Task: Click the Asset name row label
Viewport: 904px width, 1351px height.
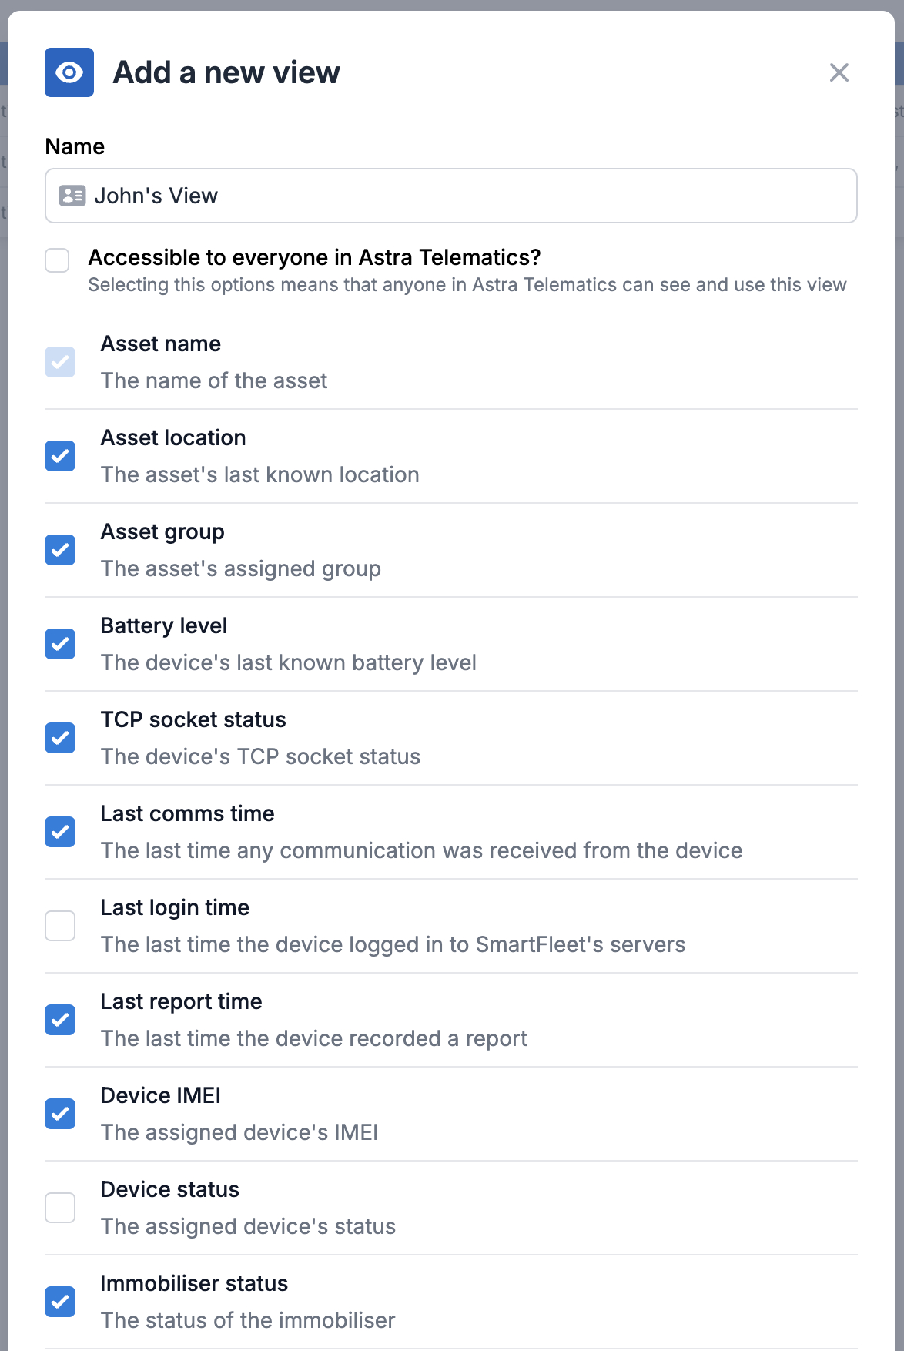Action: point(161,344)
